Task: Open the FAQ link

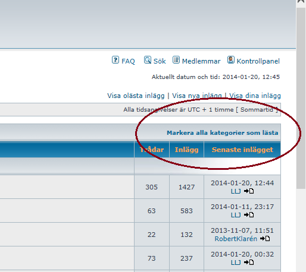Action: pyautogui.click(x=128, y=61)
